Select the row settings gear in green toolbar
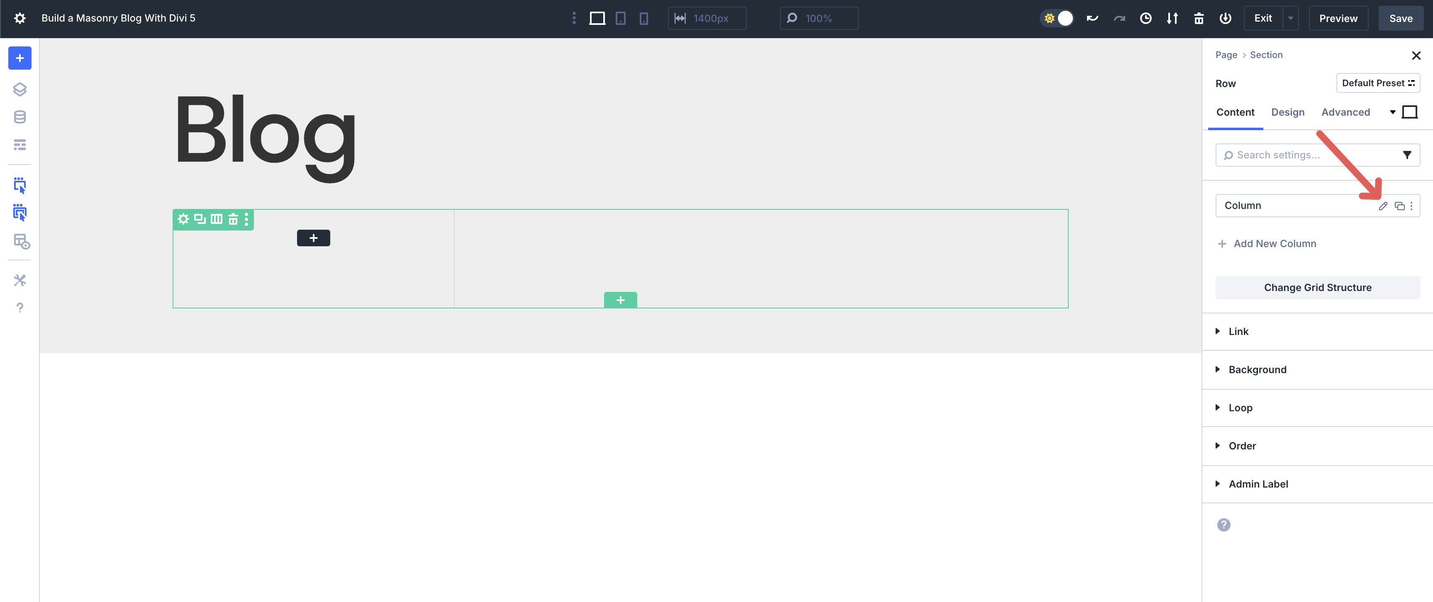Screen dimensions: 1433x602 [x=183, y=219]
